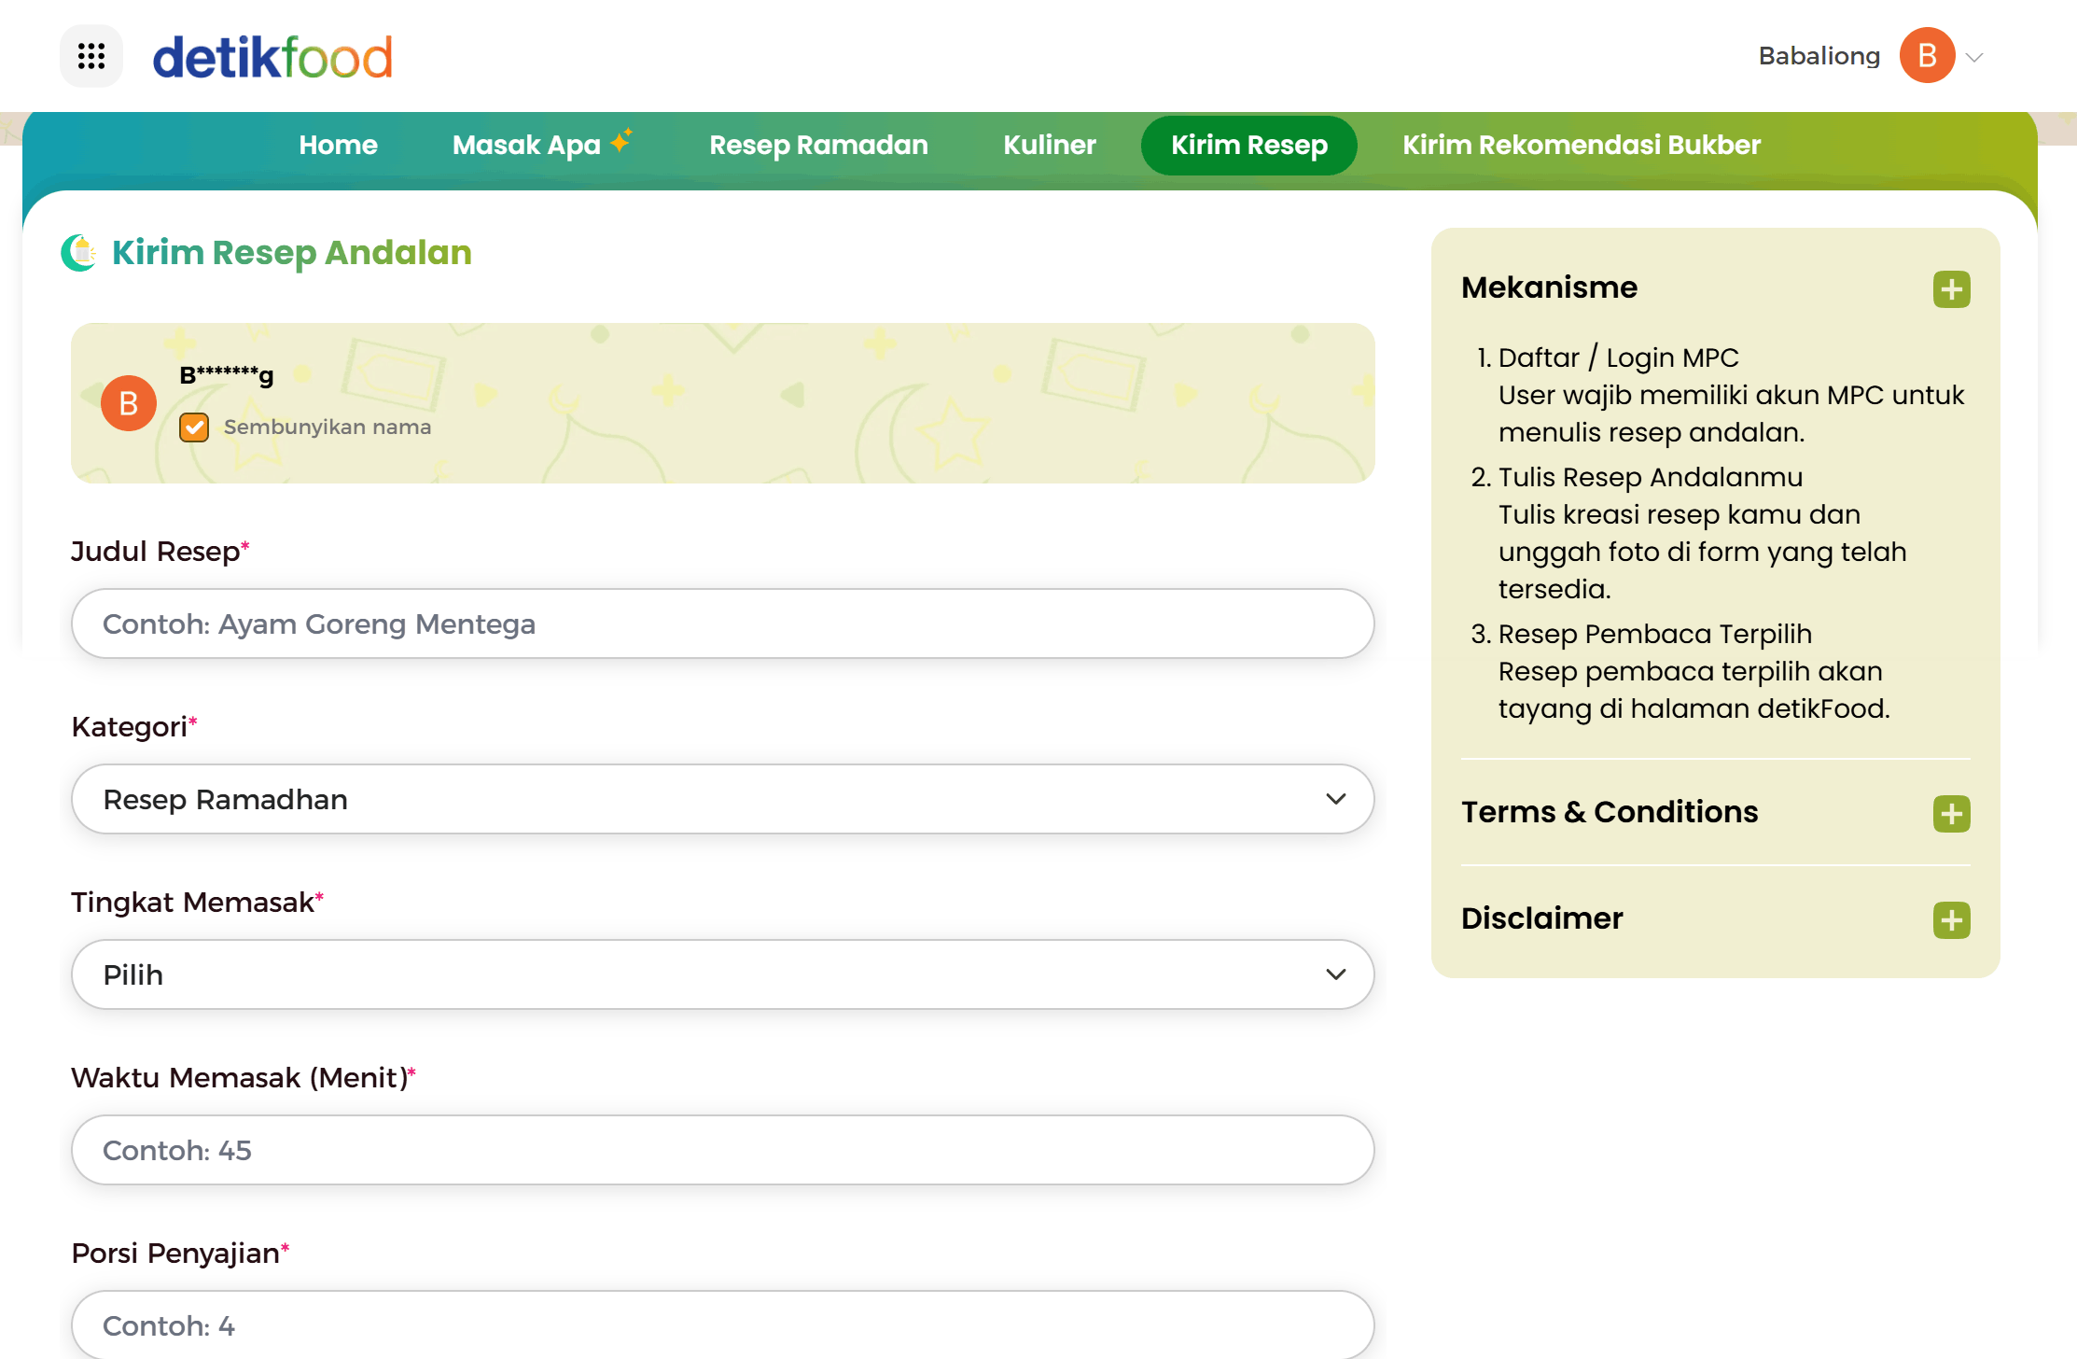This screenshot has height=1359, width=2077.
Task: Click the Judul Resep label
Action: coord(160,552)
